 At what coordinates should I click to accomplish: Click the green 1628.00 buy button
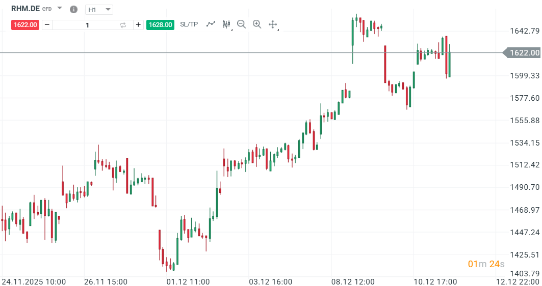(x=160, y=25)
